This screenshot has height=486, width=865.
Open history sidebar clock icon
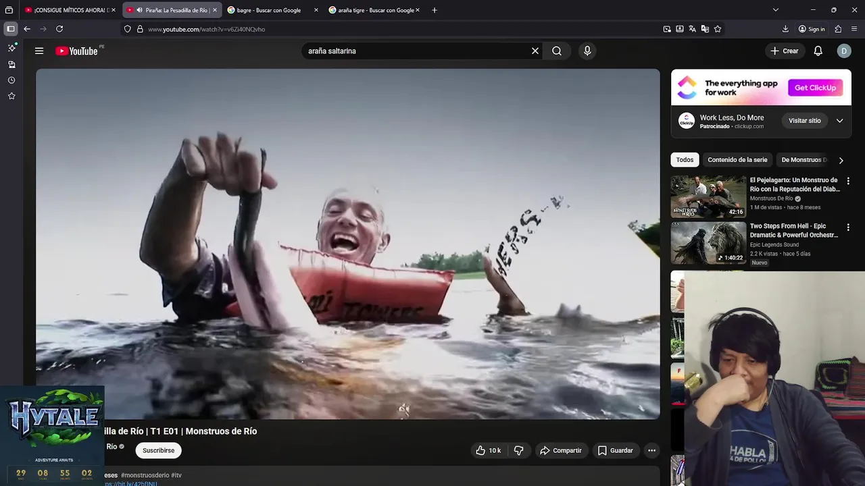[x=11, y=80]
